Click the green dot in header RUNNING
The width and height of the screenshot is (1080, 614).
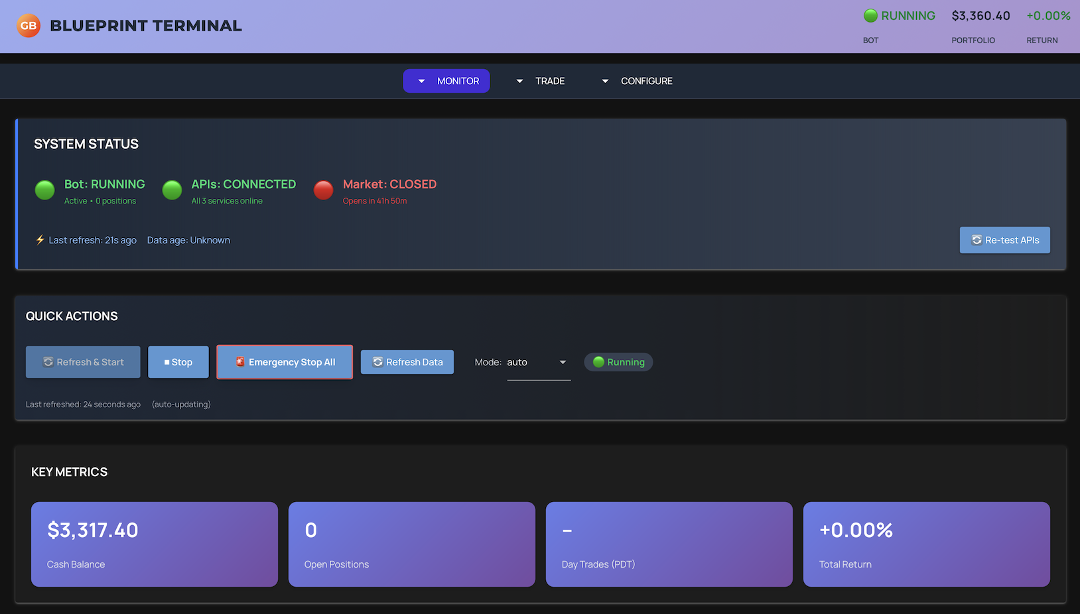pyautogui.click(x=870, y=16)
